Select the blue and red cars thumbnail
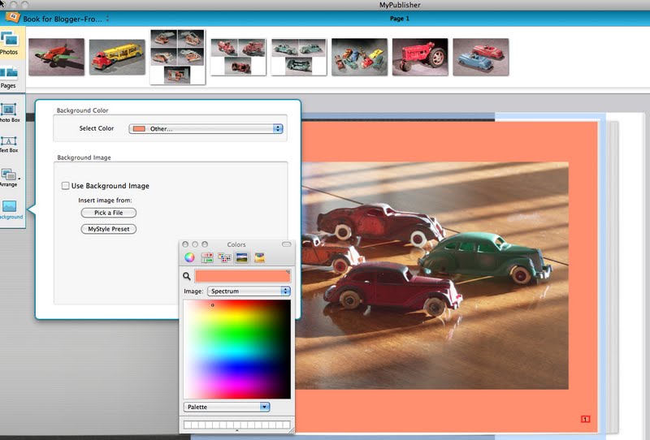Screen dimensions: 650x440 tap(481, 57)
